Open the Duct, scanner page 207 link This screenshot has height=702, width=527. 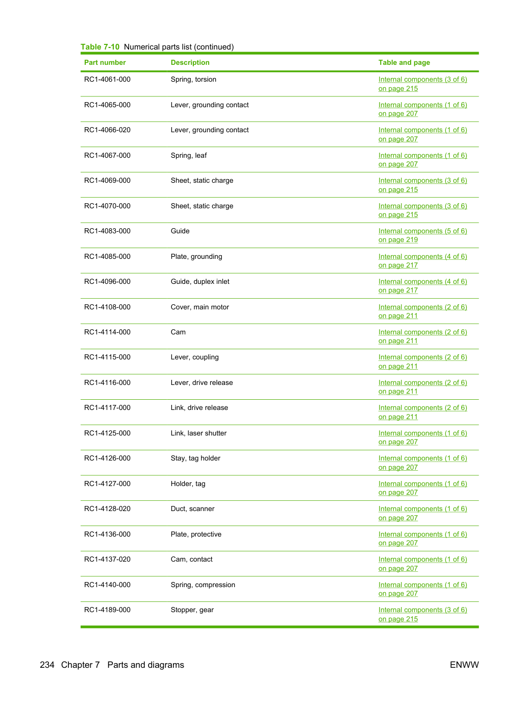[422, 513]
